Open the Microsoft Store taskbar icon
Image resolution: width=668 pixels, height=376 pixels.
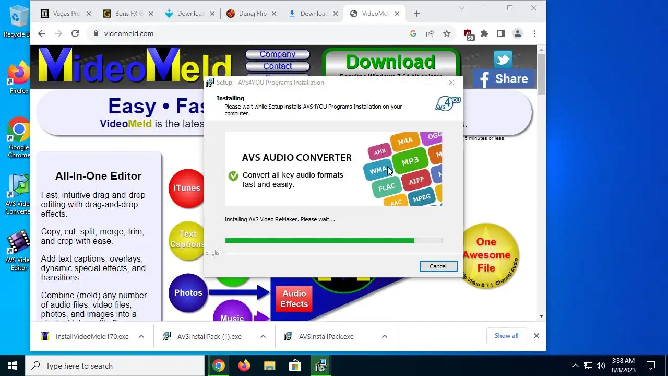(x=295, y=366)
